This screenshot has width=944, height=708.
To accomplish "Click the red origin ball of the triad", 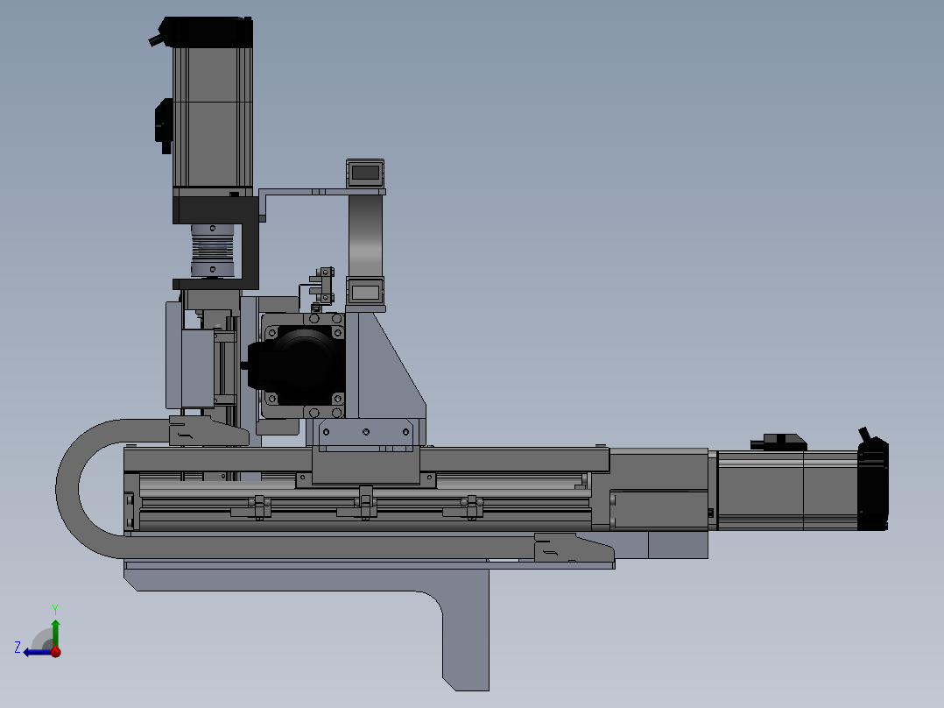I will (x=56, y=651).
